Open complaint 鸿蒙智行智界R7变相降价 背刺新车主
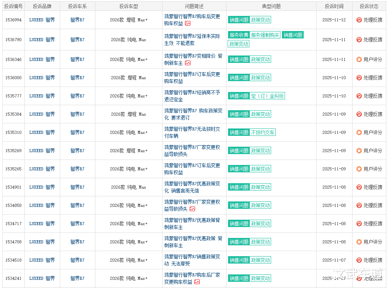 [193, 60]
